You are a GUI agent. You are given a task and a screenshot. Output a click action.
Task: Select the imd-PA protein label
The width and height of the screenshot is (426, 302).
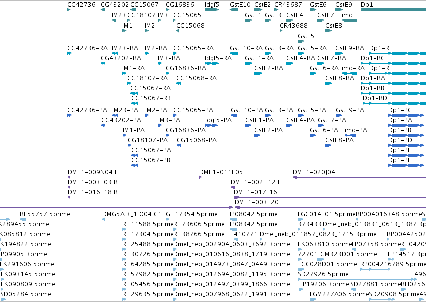click(356, 130)
